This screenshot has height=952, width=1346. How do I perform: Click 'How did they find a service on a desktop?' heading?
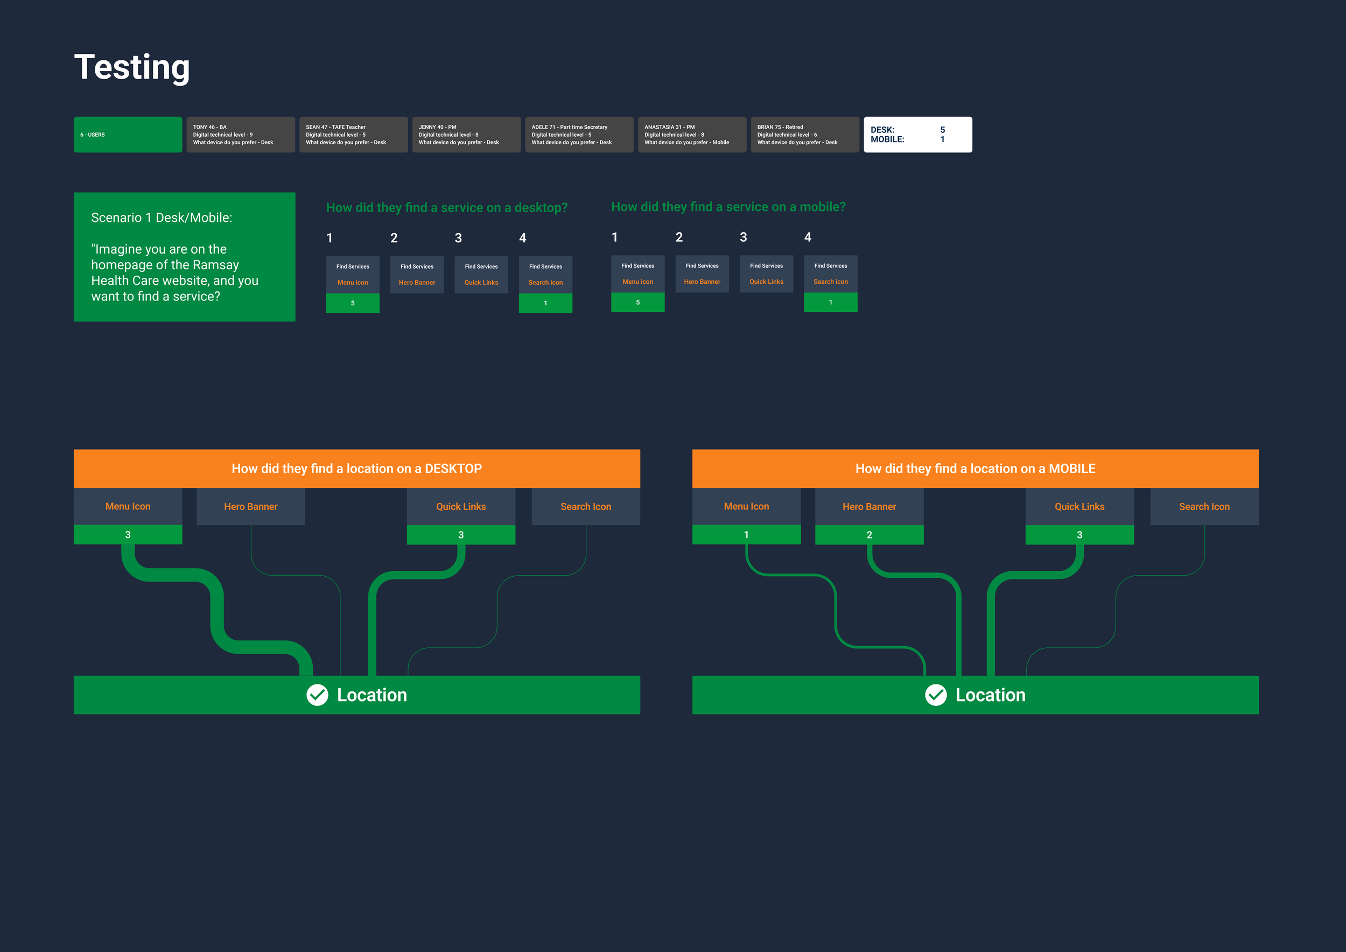pos(447,207)
